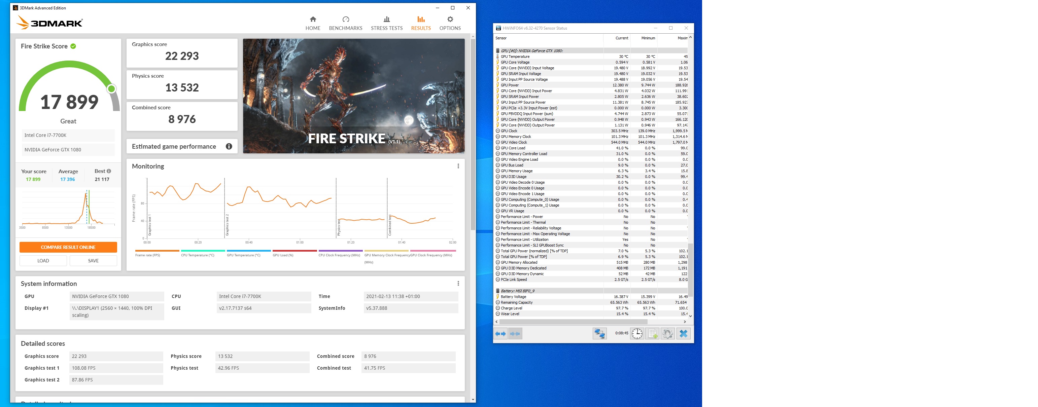This screenshot has width=1038, height=407.
Task: Select the RESULTS tab
Action: [421, 23]
